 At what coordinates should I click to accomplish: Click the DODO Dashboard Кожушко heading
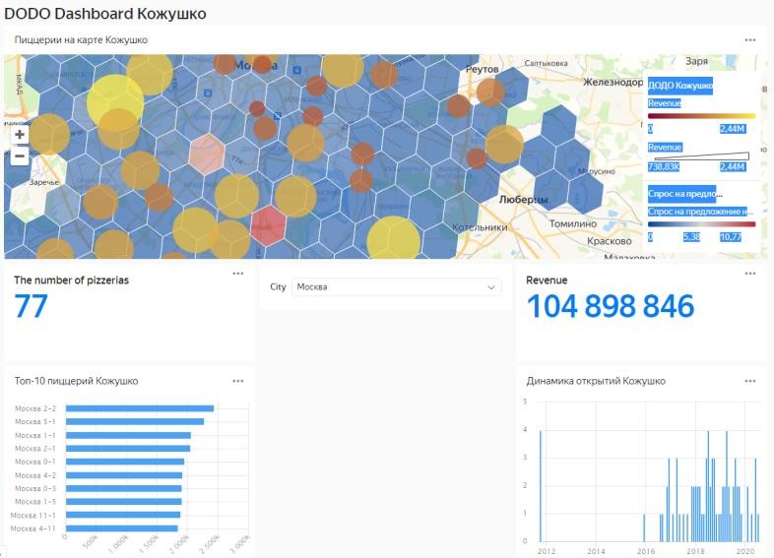coord(105,14)
